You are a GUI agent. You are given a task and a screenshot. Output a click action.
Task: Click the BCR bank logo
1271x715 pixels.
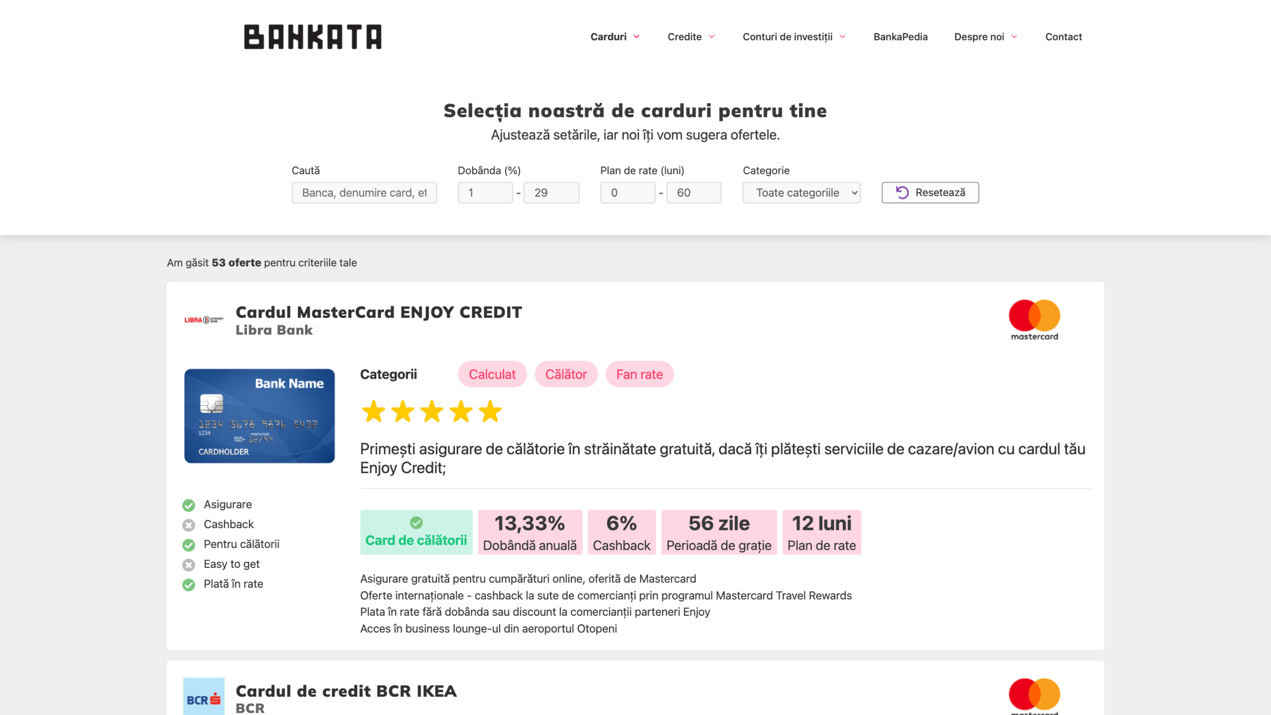(203, 697)
